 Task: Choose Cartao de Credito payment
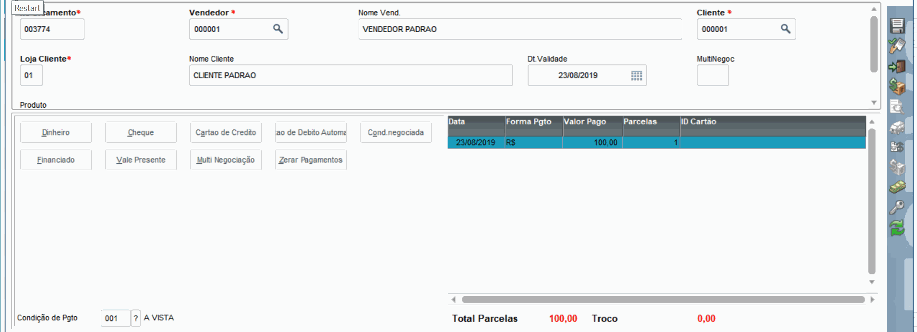tap(226, 132)
